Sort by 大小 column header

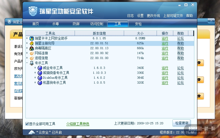coord(140,33)
